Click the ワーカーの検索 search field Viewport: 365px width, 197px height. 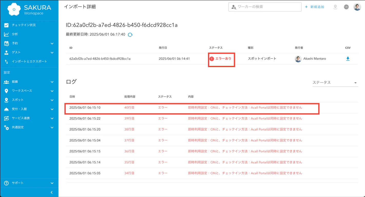point(267,7)
